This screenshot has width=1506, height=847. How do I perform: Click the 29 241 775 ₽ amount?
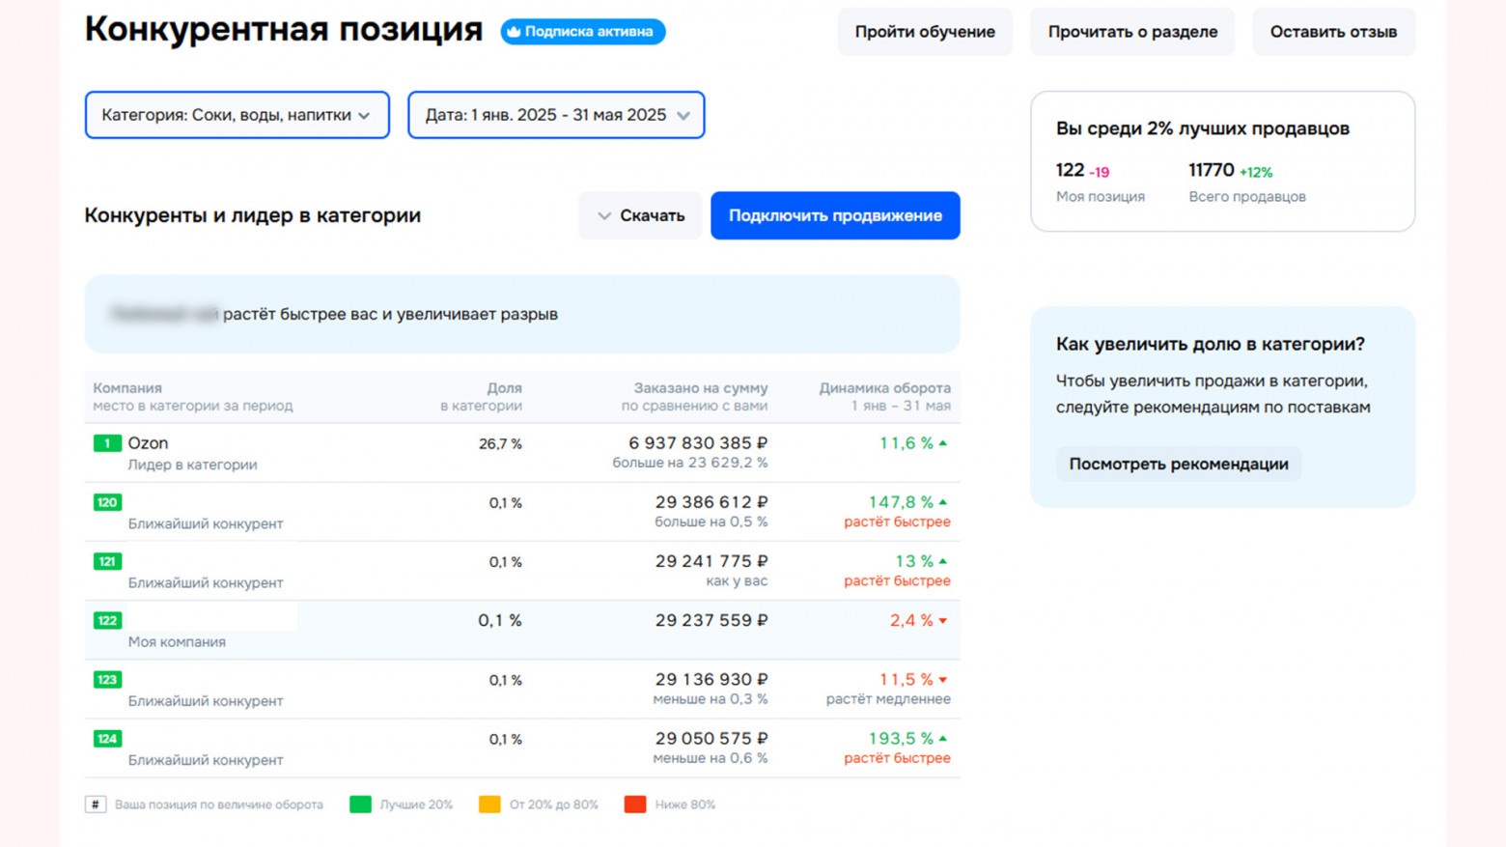click(711, 561)
